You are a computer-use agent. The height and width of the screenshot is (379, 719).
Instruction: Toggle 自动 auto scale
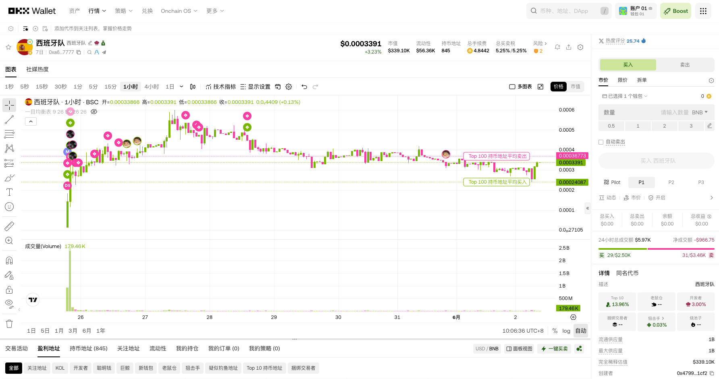(x=581, y=331)
